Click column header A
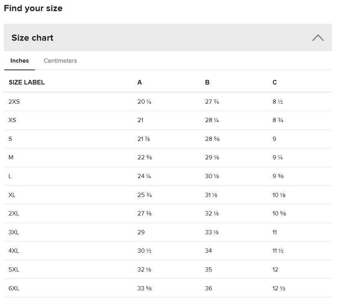The image size is (340, 303). click(x=139, y=82)
